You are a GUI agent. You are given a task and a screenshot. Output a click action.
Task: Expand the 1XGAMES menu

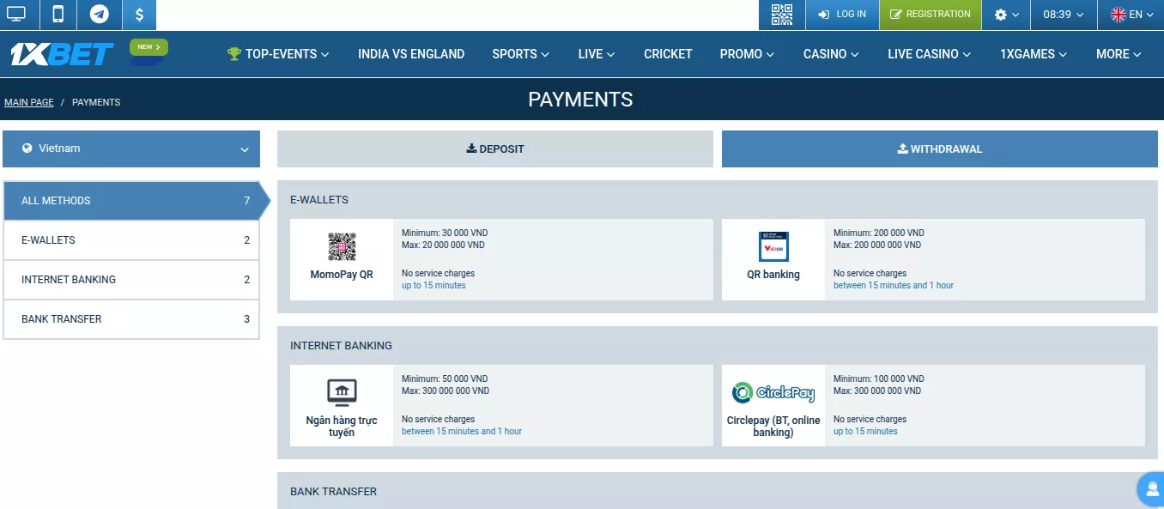click(1034, 54)
